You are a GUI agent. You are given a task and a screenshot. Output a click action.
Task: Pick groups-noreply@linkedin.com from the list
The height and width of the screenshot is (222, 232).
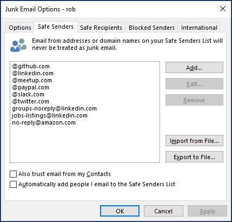pos(54,108)
